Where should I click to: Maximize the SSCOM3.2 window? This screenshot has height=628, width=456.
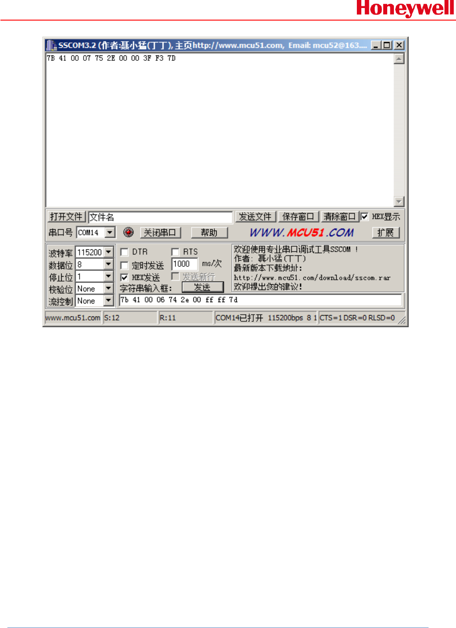[x=387, y=45]
